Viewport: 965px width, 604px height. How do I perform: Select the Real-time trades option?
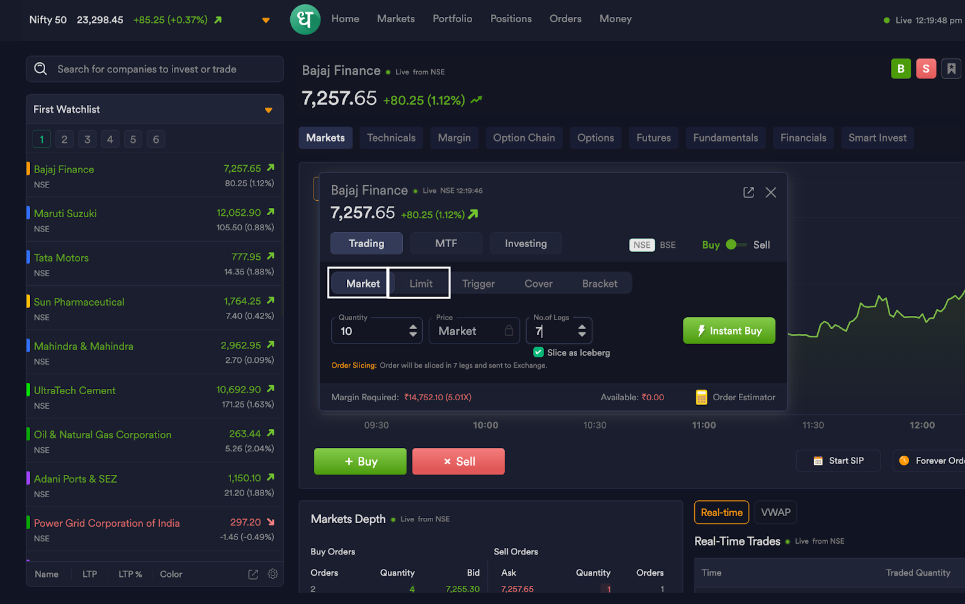pos(721,512)
